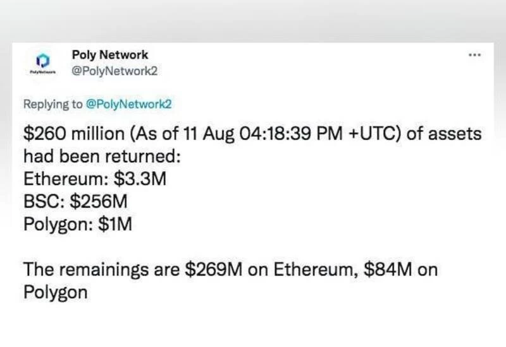The height and width of the screenshot is (347, 506).
Task: Open the Poly Network display name
Action: 110,55
